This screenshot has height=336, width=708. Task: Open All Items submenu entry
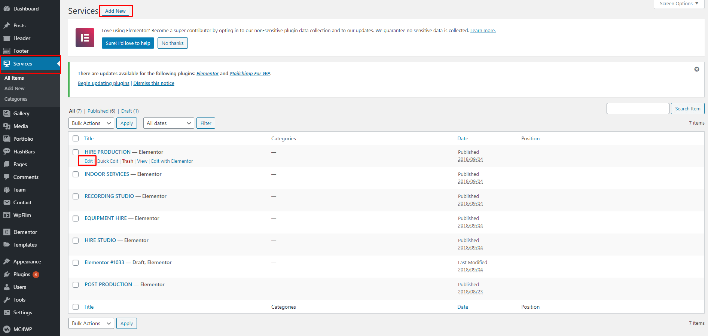(14, 78)
